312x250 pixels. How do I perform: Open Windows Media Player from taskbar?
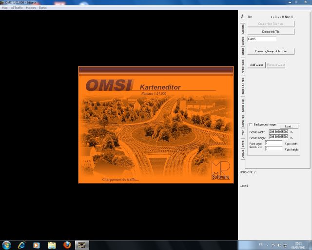(37, 245)
